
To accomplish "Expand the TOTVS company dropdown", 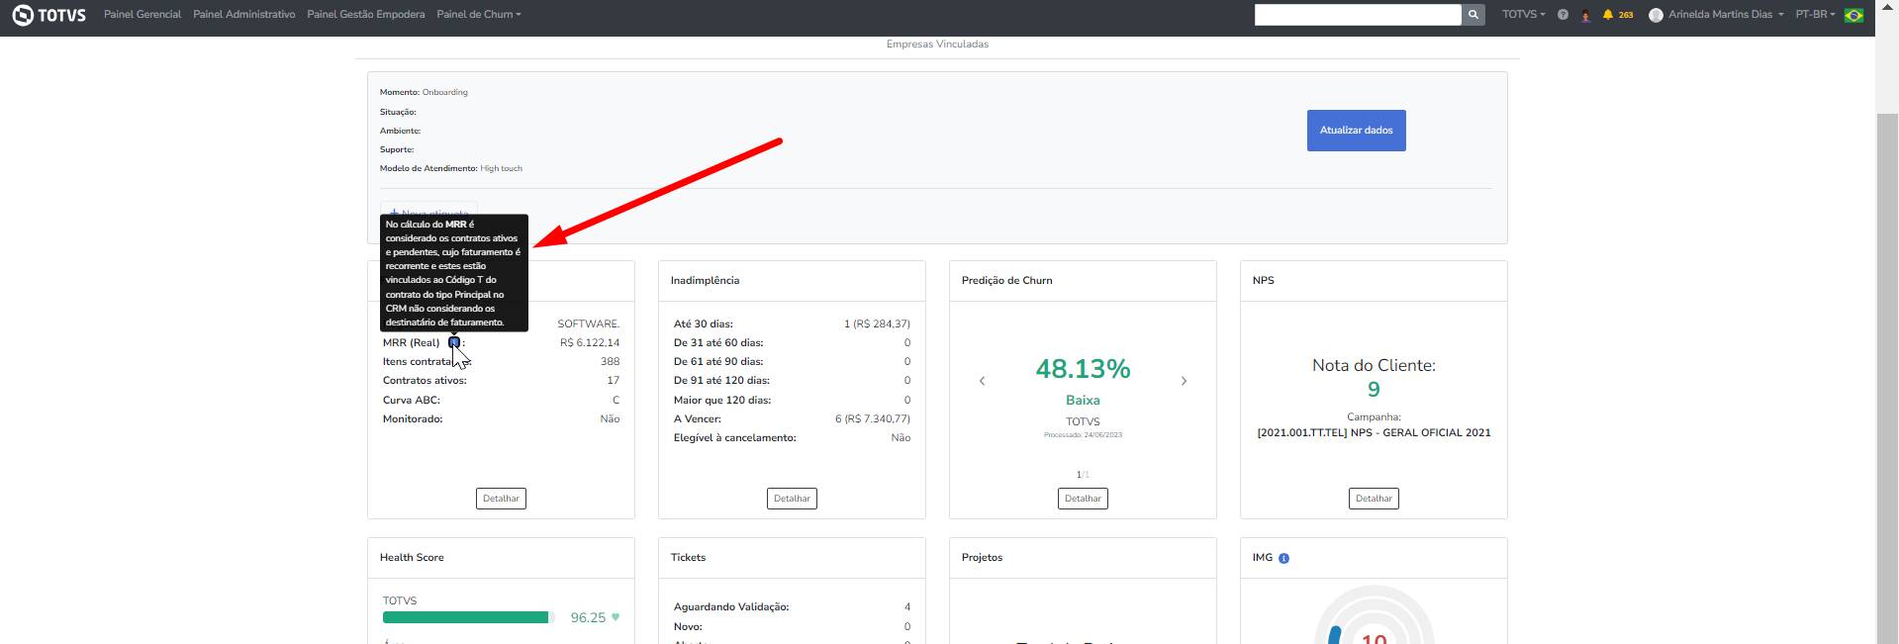I will pyautogui.click(x=1524, y=15).
